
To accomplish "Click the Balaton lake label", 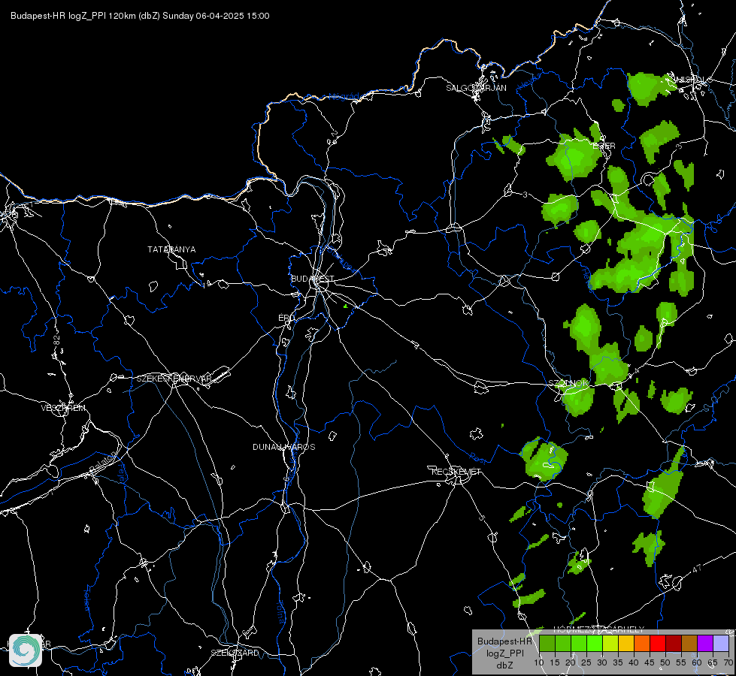I will click(101, 463).
